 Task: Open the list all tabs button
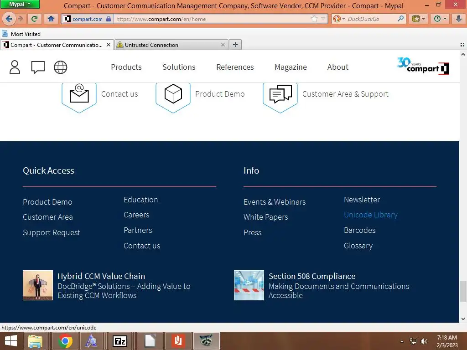[462, 45]
